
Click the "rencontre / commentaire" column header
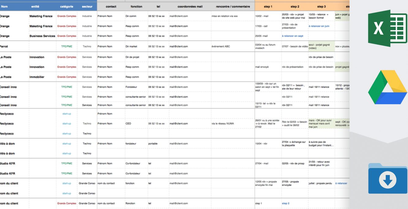click(233, 6)
